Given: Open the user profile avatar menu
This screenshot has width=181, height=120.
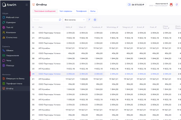Looking at the screenshot, I should click(x=171, y=5).
